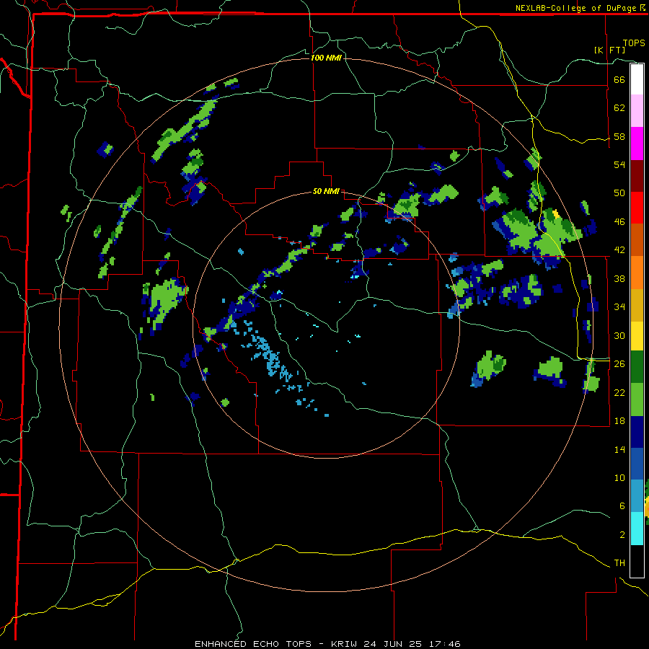Screen dimensions: 649x649
Task: Click the 34 value on the legend
Action: [619, 306]
